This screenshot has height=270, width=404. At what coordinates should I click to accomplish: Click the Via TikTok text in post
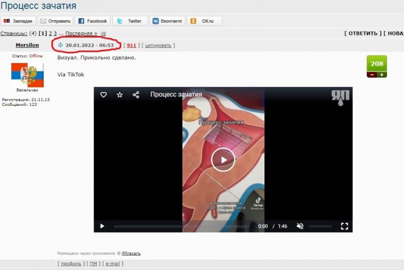tap(71, 74)
